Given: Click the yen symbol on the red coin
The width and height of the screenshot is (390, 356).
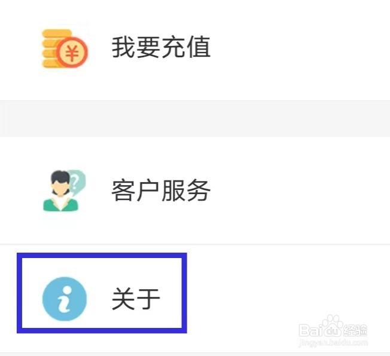Looking at the screenshot, I should click(72, 53).
